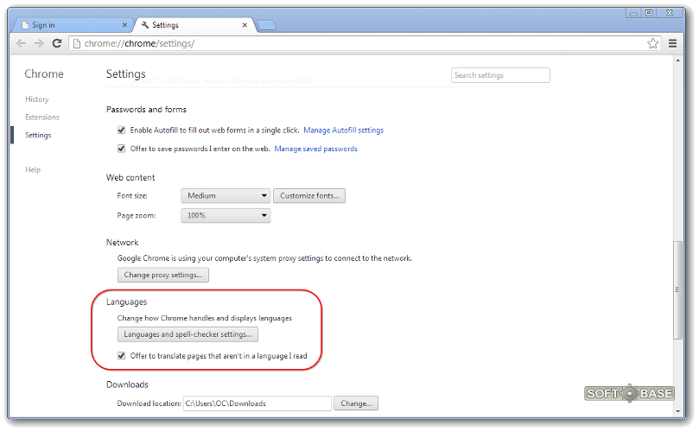Open a new tab
The width and height of the screenshot is (699, 432).
[x=267, y=25]
